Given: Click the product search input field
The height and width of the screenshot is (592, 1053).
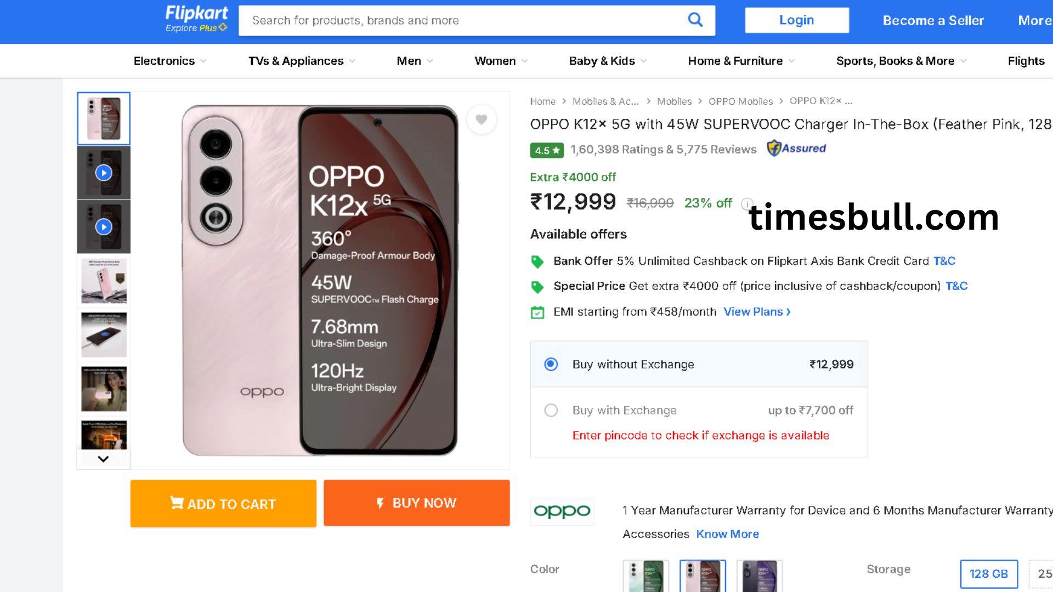Looking at the screenshot, I should coord(461,21).
